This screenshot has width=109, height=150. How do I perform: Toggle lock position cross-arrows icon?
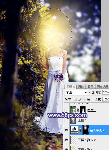pos(84,99)
